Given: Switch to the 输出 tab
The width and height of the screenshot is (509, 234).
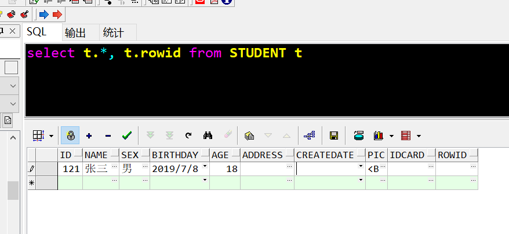Looking at the screenshot, I should point(75,33).
